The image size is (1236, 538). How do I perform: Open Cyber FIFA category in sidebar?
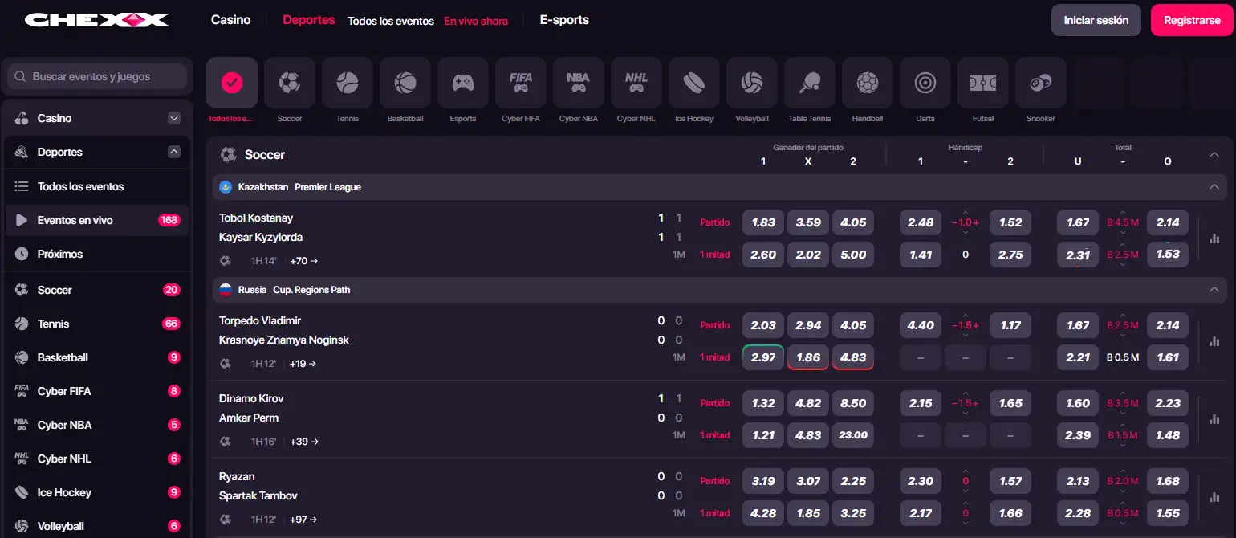click(97, 391)
